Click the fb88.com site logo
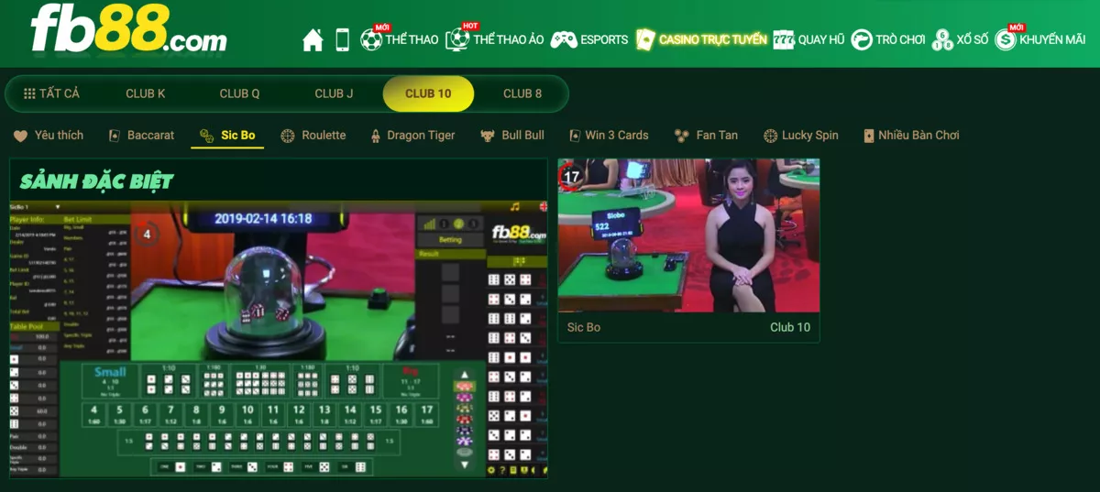The width and height of the screenshot is (1100, 492). pyautogui.click(x=128, y=29)
